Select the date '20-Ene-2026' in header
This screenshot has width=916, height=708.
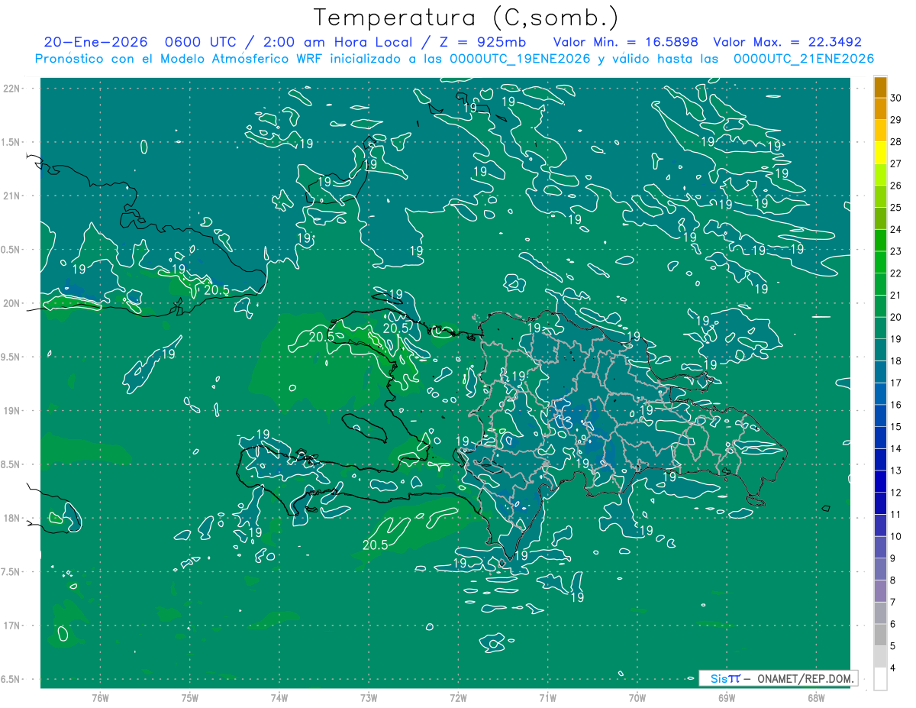click(95, 42)
